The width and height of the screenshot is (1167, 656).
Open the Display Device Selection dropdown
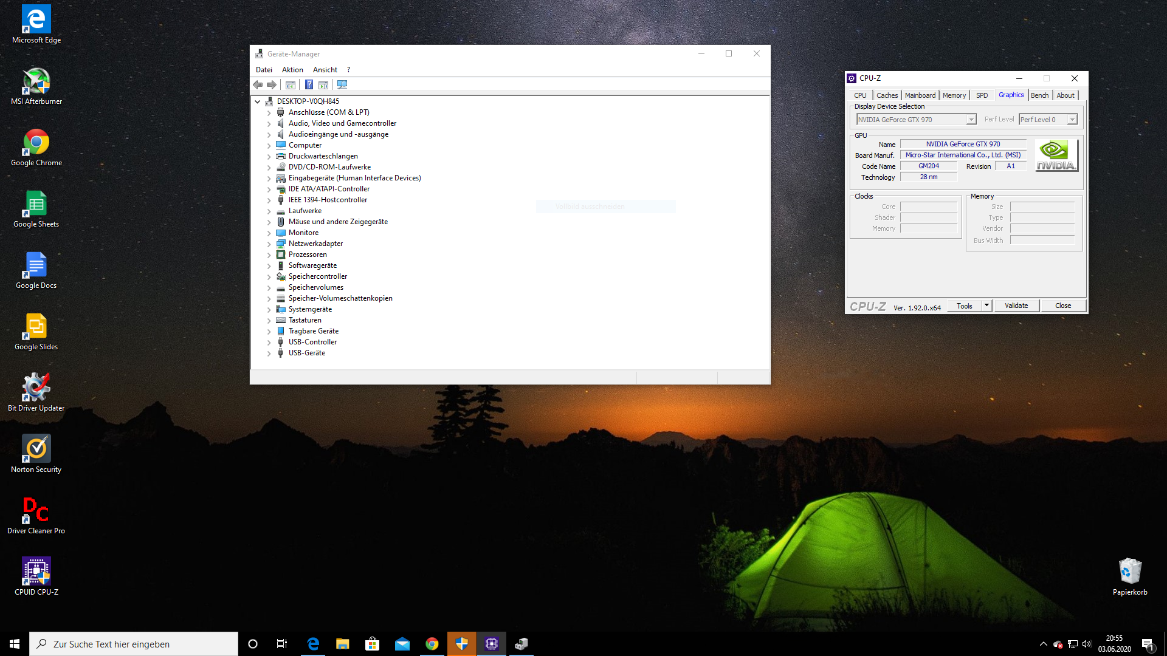972,119
